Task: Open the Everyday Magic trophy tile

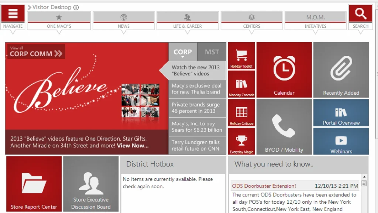Action: 241,141
